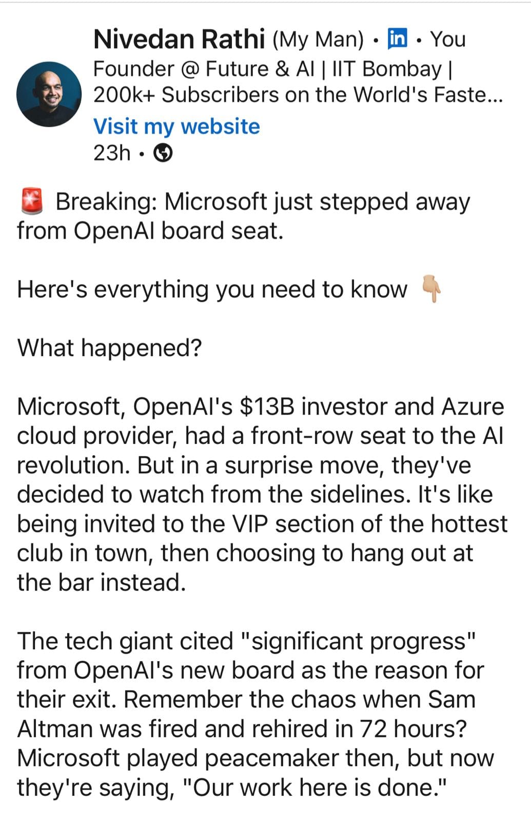Click the author name Nivedan Rathi
Screen dimensions: 531x822
179,39
